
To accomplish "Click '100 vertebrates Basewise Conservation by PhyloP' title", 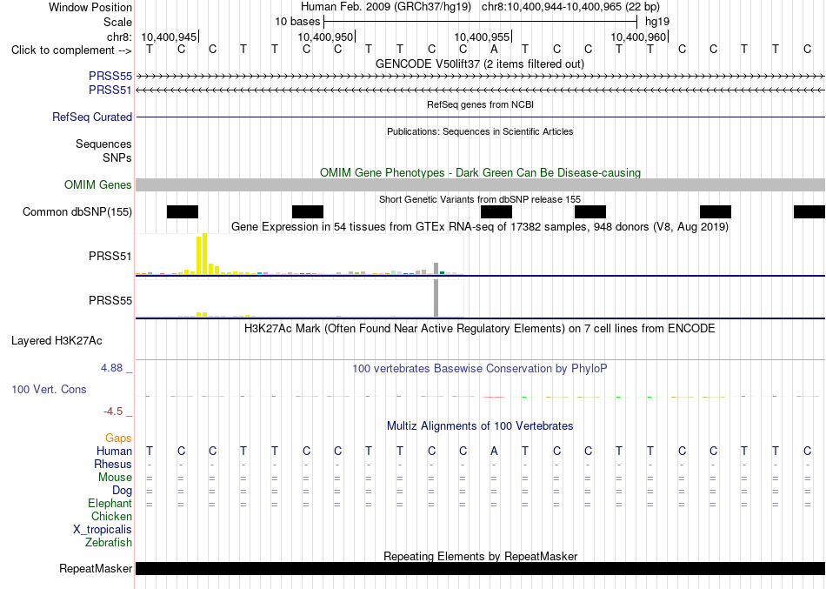I will [x=479, y=369].
